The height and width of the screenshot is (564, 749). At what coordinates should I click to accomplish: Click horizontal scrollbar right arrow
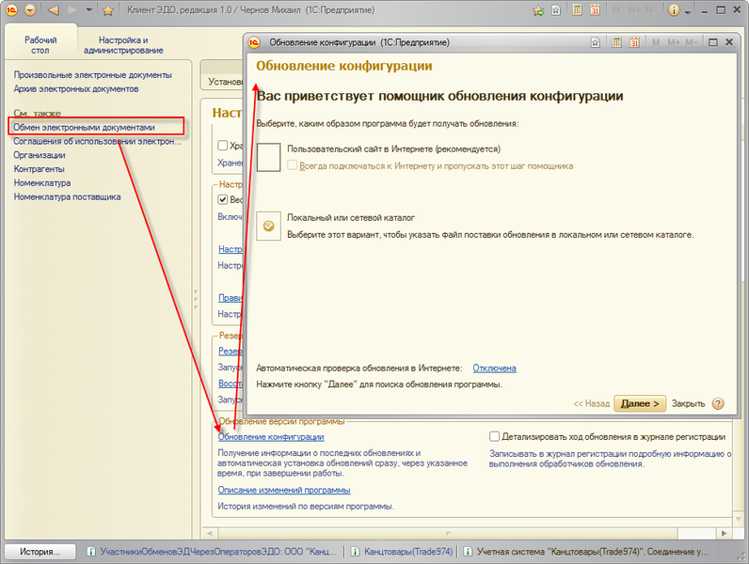coord(725,533)
